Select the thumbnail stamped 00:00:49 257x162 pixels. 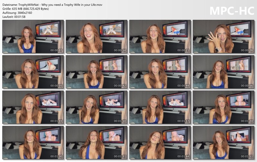pos(160,72)
